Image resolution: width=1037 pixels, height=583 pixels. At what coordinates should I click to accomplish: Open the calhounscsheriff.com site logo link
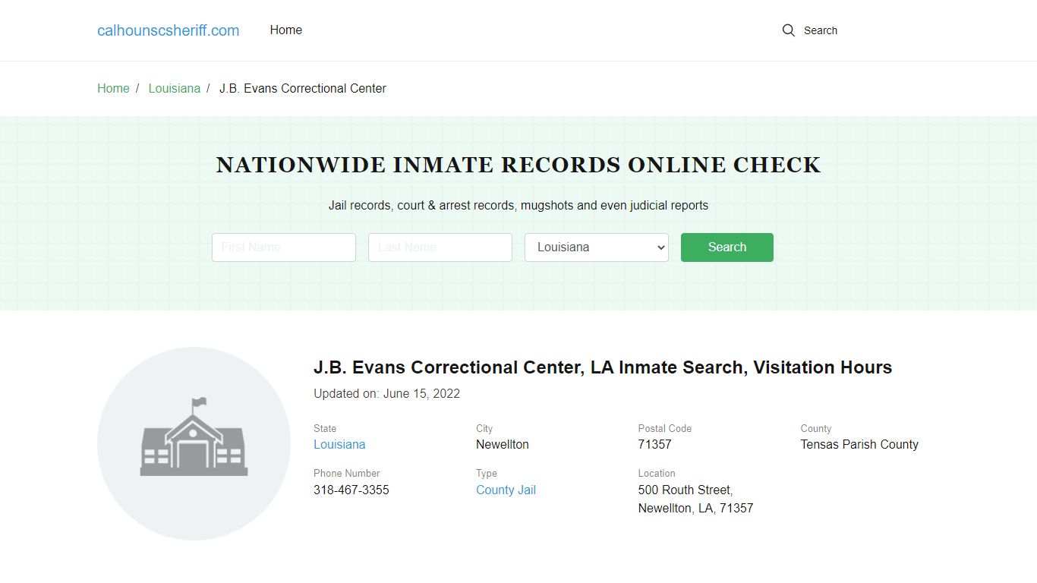[x=168, y=30]
